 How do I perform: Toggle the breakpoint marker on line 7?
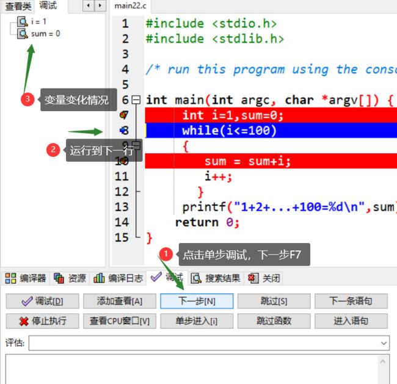[123, 115]
